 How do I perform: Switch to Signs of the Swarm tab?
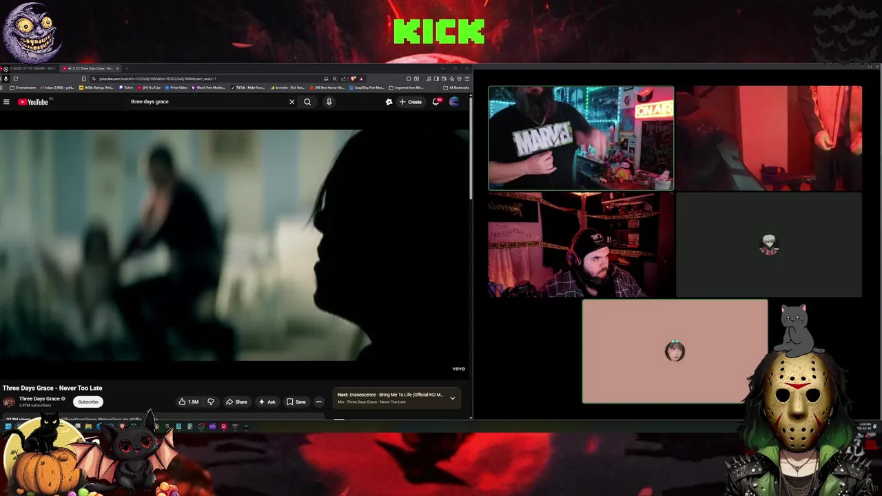31,68
